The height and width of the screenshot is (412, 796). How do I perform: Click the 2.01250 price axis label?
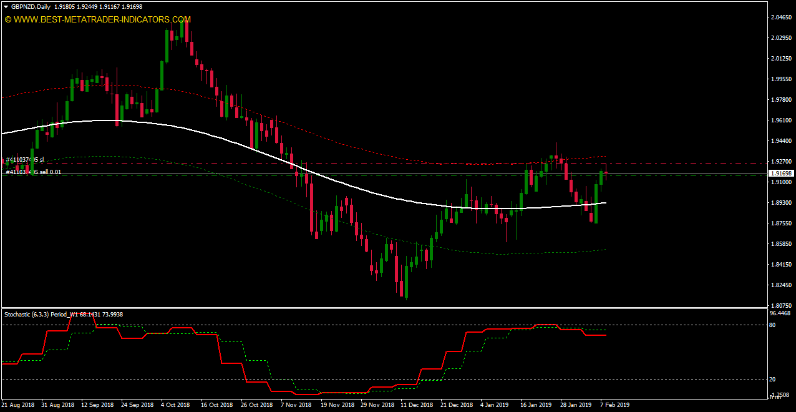[x=781, y=59]
